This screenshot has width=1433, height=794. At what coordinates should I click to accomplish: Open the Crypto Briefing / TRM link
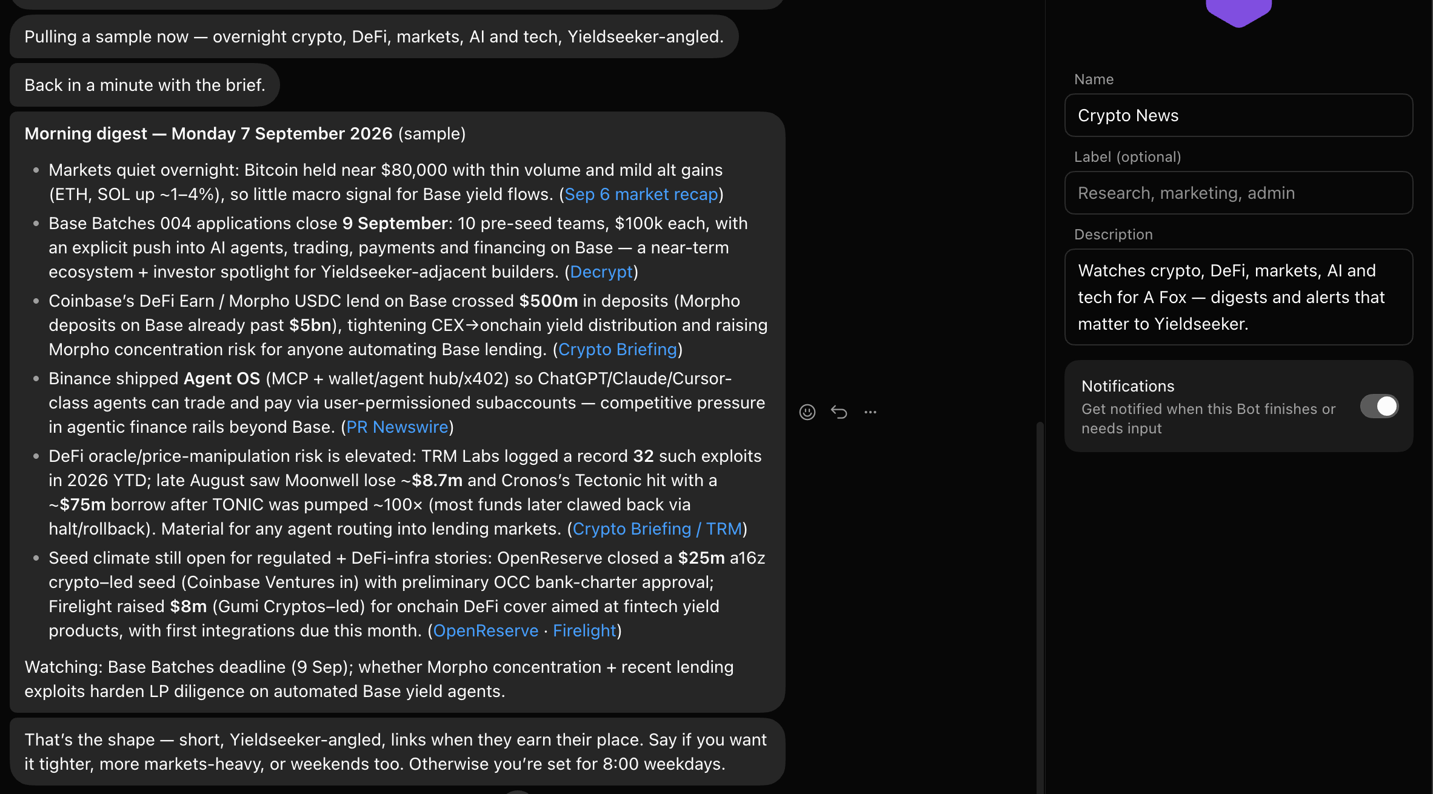point(657,529)
